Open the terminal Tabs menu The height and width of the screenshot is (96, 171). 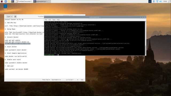point(54,20)
